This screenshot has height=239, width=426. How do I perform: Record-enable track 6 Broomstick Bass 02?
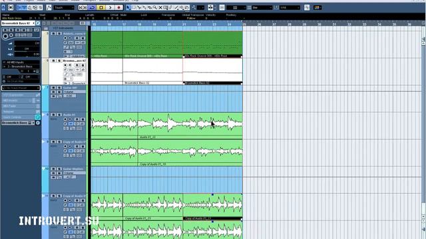(x=65, y=65)
